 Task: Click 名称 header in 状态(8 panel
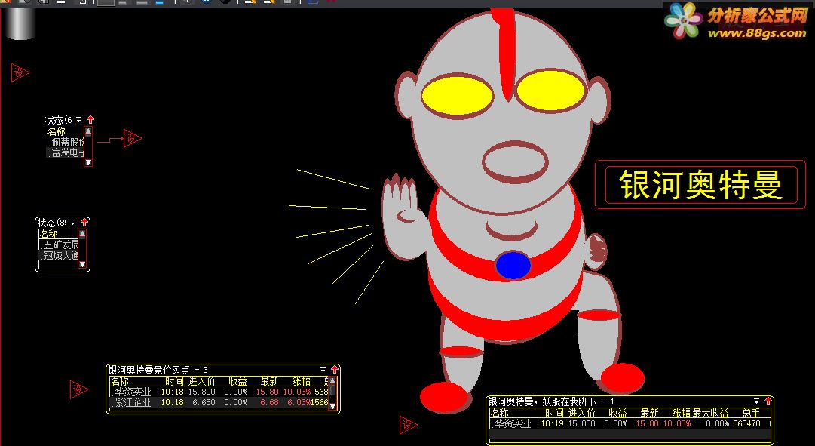49,234
